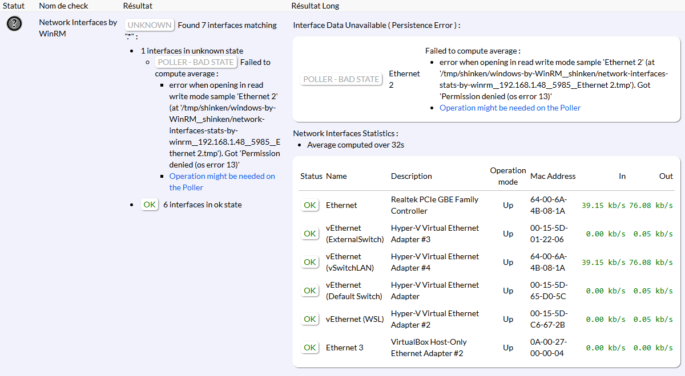Click the Nom de check column header

pyautogui.click(x=63, y=6)
